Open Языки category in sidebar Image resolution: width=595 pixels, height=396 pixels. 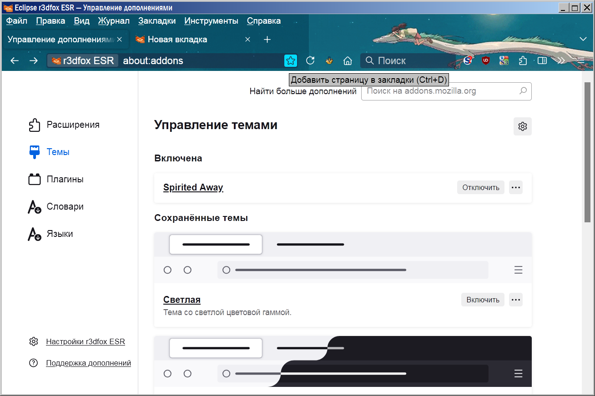[x=50, y=234]
